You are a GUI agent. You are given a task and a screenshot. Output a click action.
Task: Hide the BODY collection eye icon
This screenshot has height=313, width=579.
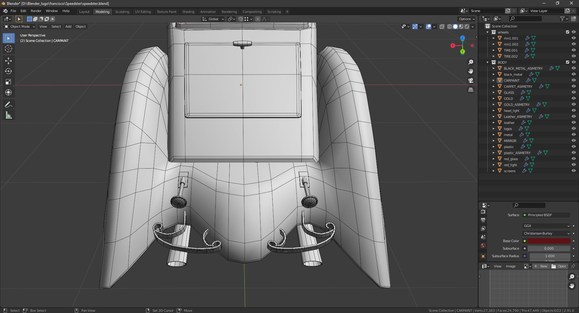tap(574, 62)
